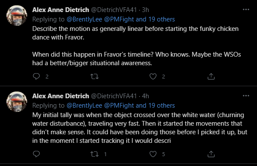Retweet the white water tweet
Image resolution: width=257 pixels, height=166 pixels.
95,154
